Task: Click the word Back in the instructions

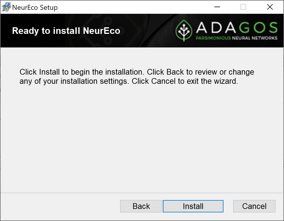Action: click(x=175, y=72)
